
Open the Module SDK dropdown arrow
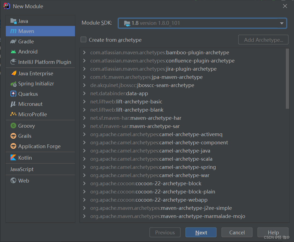282,23
